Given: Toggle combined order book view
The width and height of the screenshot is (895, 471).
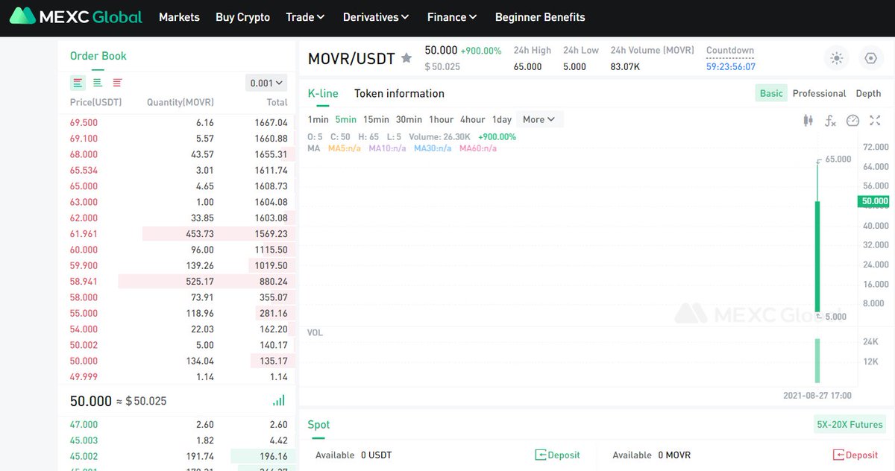Looking at the screenshot, I should pyautogui.click(x=78, y=83).
